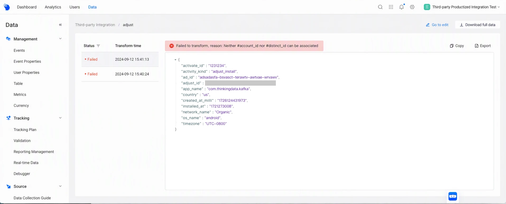Click the Export button
Screen dimensions: 506x204
pos(483,46)
